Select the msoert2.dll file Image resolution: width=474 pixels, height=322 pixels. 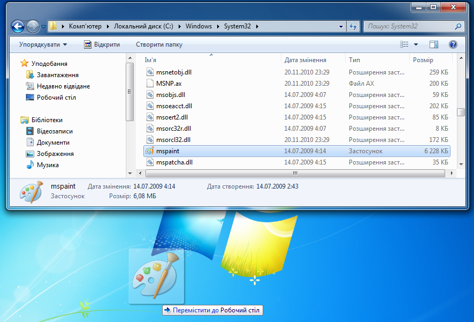coord(297,117)
